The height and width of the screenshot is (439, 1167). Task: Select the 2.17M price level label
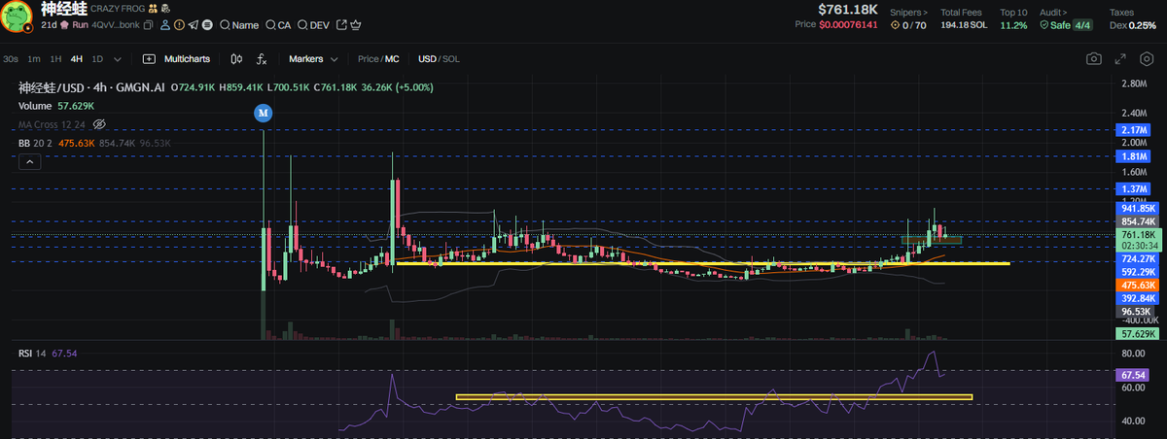(1135, 129)
